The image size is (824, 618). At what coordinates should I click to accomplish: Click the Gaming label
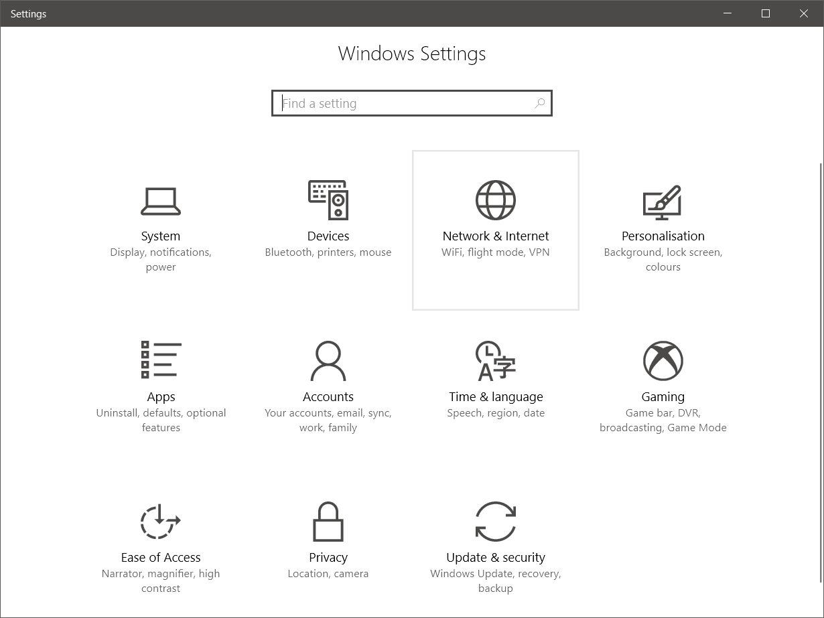point(663,397)
